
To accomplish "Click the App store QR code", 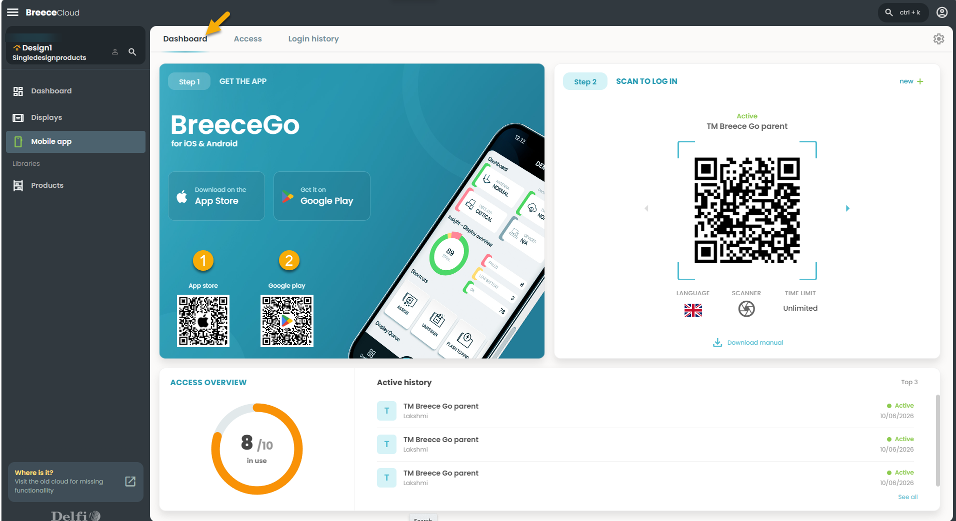I will [203, 321].
